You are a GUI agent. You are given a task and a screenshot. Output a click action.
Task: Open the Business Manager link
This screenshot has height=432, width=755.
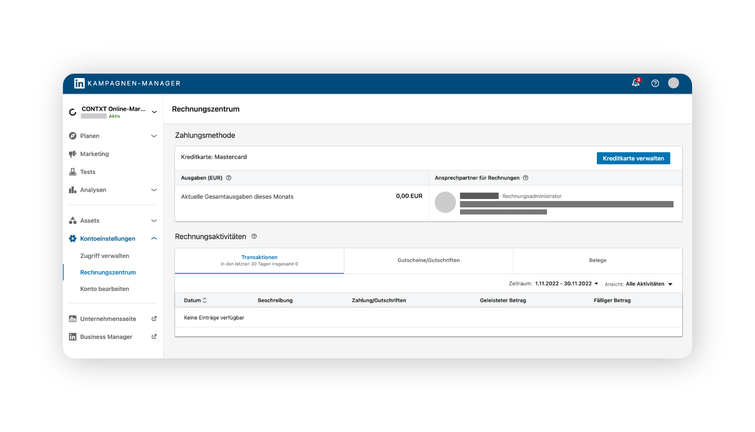click(106, 337)
